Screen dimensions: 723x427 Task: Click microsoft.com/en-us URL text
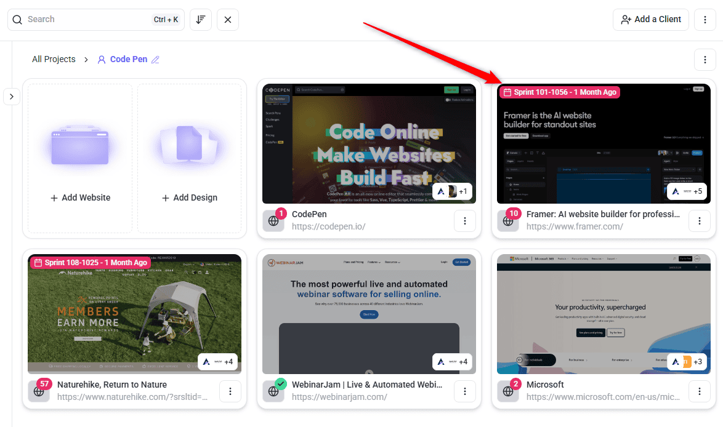tap(603, 397)
